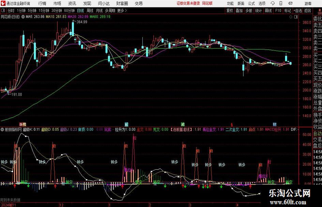Click the 用到未来数据 notice text
This screenshot has width=322, height=207.
click(x=10, y=200)
